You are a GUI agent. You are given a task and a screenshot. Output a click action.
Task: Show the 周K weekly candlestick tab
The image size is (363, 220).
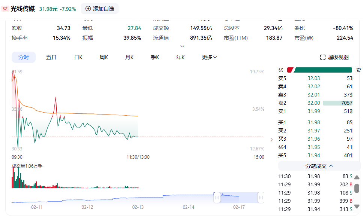(104, 57)
